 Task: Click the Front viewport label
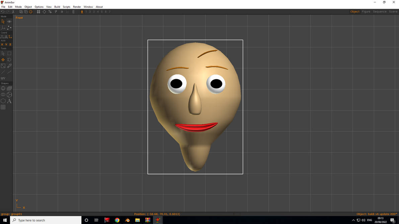click(19, 18)
